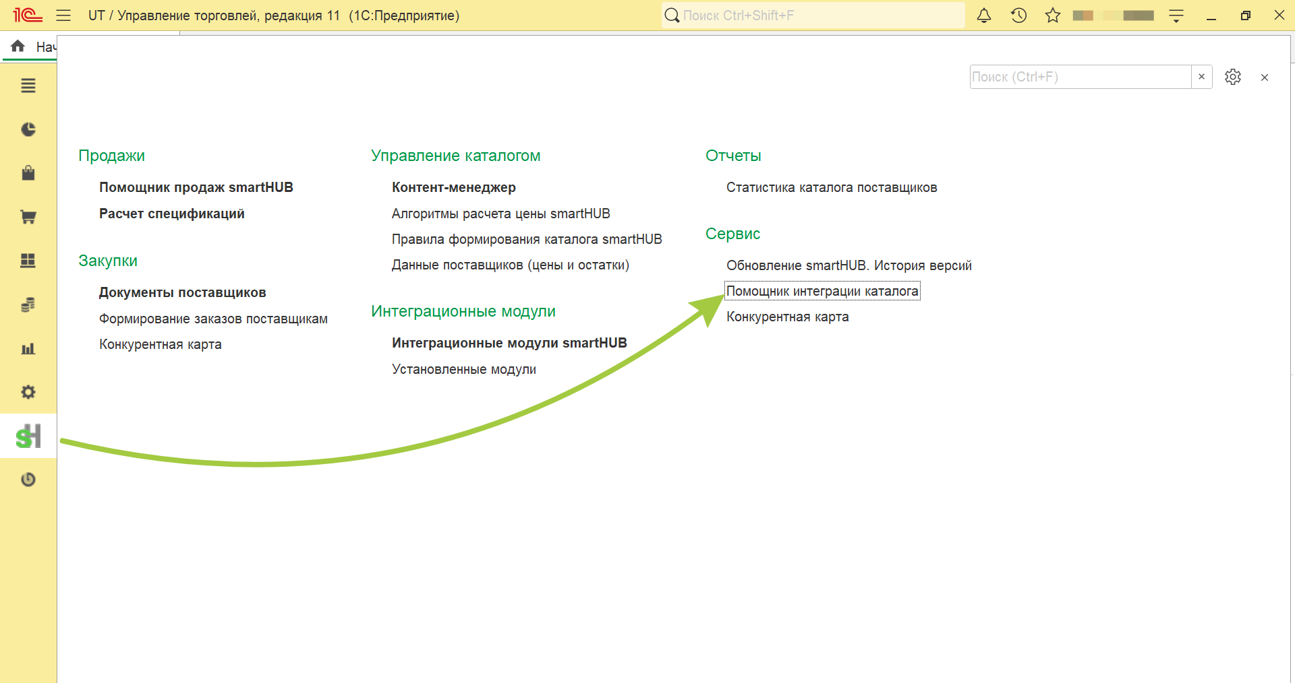Screen dimensions: 1295x683
Task: Click the blurred user name in title bar
Action: (1114, 15)
